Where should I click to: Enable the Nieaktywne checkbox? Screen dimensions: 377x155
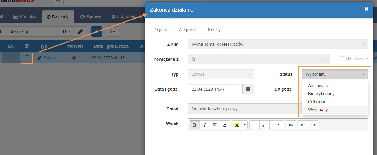(x=342, y=59)
